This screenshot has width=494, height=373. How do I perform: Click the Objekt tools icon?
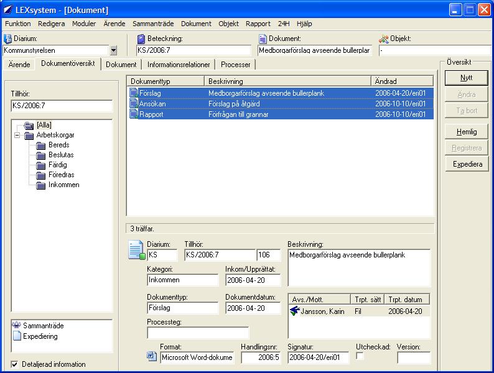[x=384, y=39]
